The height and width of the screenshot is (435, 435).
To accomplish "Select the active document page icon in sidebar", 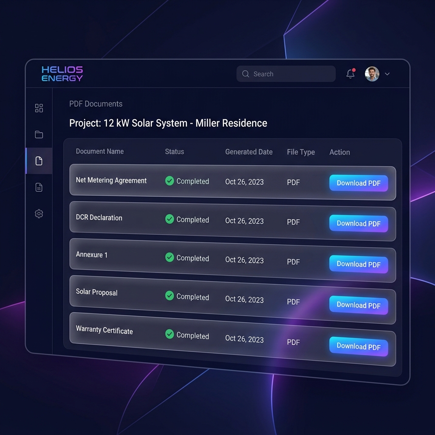I will tap(39, 161).
